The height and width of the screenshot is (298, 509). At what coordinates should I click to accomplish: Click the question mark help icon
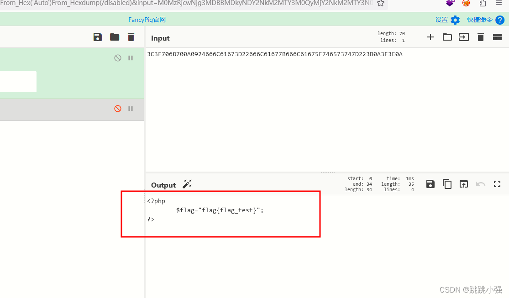point(500,20)
